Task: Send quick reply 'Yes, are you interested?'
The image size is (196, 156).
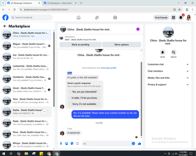Action: coord(84,92)
